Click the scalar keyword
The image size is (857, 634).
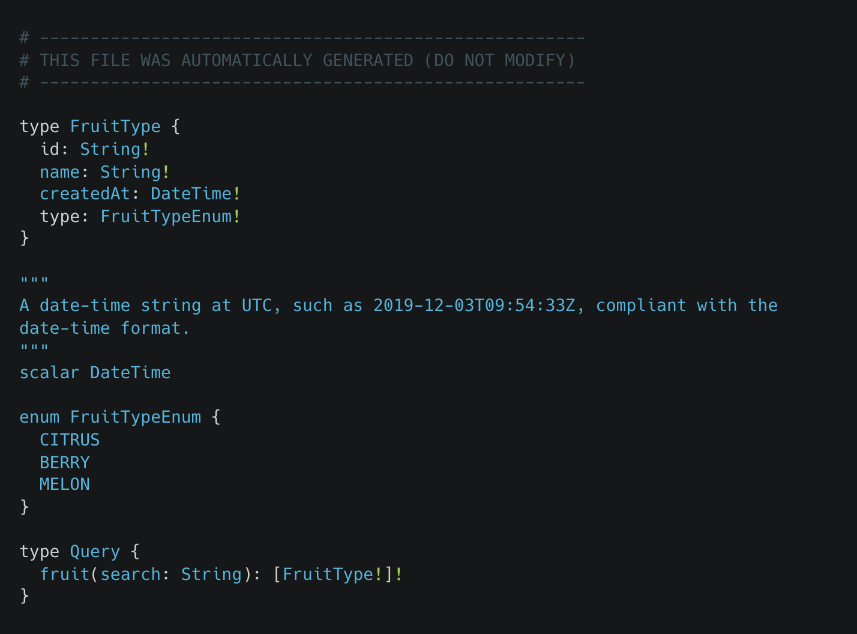coord(49,373)
